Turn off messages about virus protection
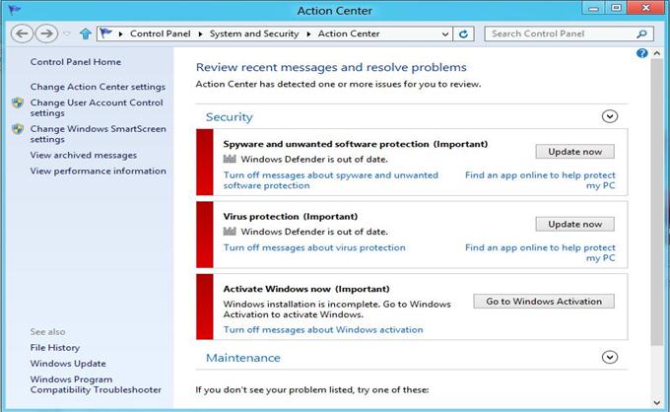This screenshot has width=670, height=412. (x=314, y=248)
